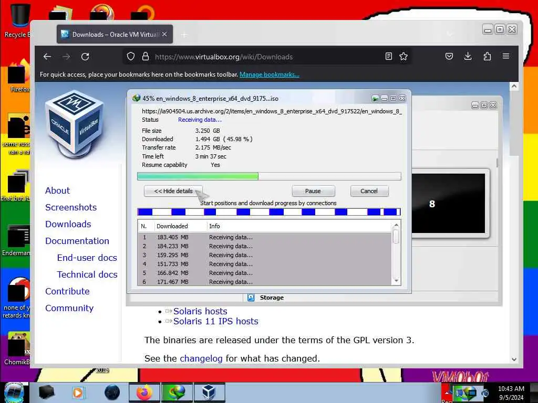538x403 pixels.
Task: Click the Storage icon in VirtualBox window
Action: (x=251, y=298)
